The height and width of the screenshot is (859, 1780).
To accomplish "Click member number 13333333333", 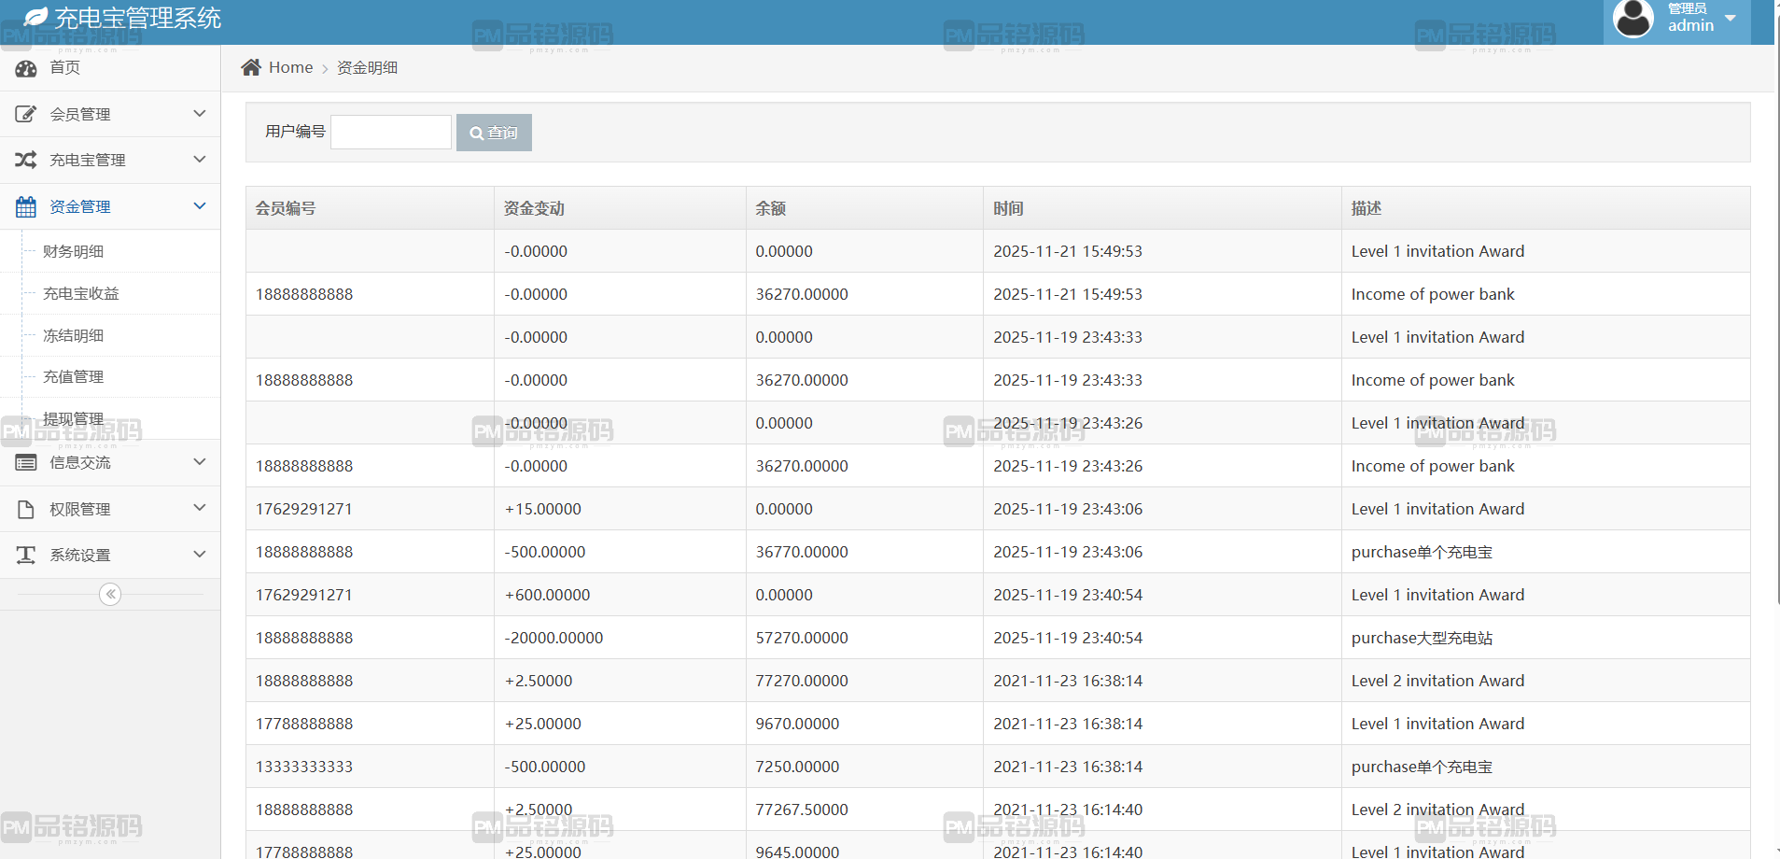I will 304,767.
